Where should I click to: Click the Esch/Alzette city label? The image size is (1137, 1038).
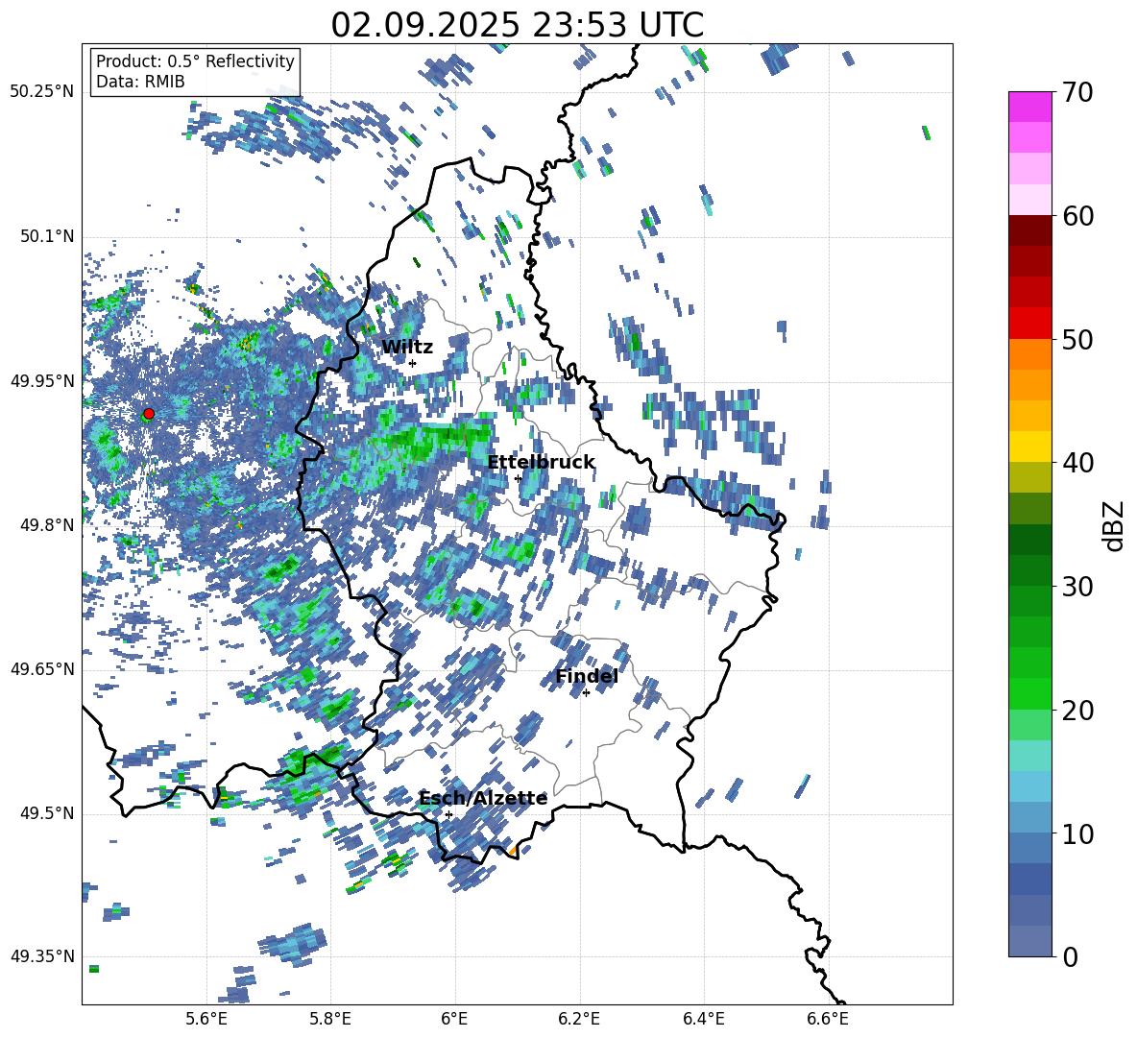point(483,798)
